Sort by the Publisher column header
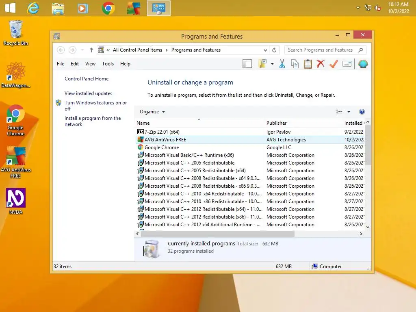The image size is (416, 312). point(303,123)
